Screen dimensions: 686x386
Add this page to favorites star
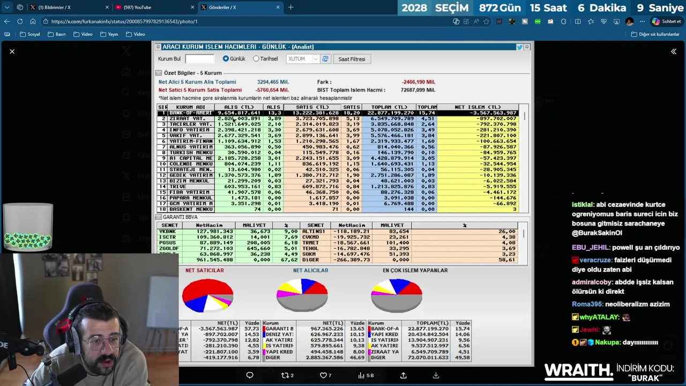coord(486,21)
